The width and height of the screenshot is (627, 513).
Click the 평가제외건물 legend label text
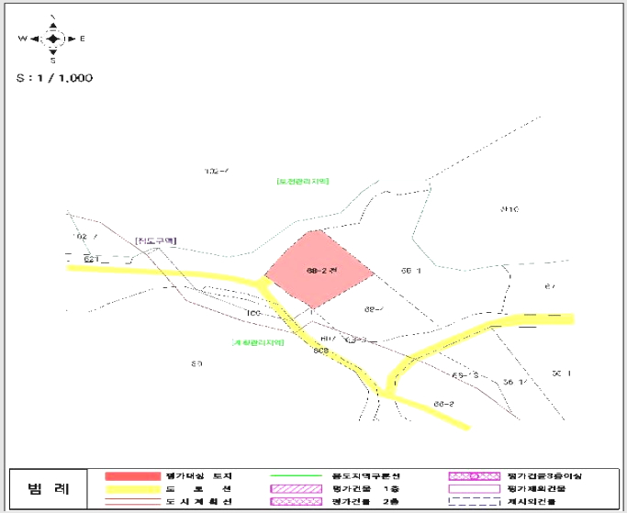[536, 488]
